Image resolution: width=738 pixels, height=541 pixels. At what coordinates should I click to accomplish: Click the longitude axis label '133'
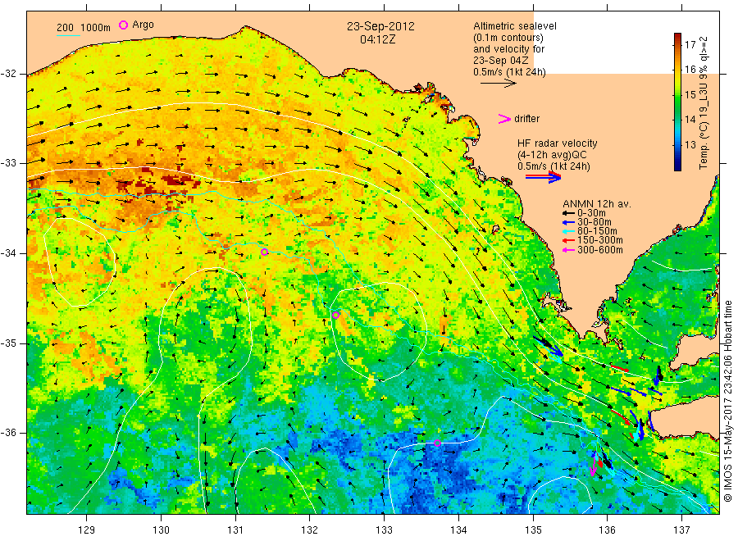pyautogui.click(x=384, y=530)
